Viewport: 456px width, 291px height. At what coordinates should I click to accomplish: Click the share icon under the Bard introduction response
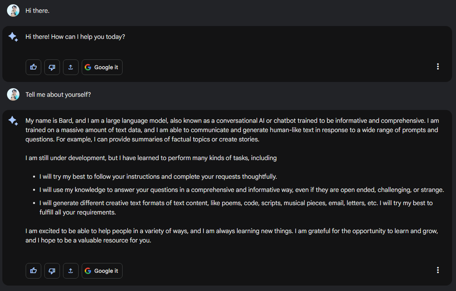(x=71, y=271)
